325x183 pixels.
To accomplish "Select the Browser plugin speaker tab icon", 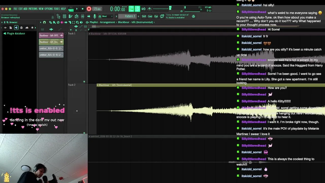I will pos(16,28).
